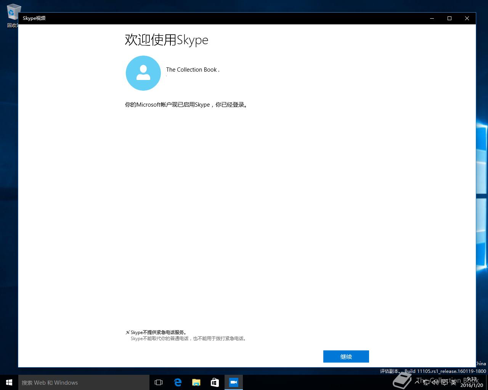The image size is (488, 390).
Task: Open the Windows Start menu
Action: 9,382
